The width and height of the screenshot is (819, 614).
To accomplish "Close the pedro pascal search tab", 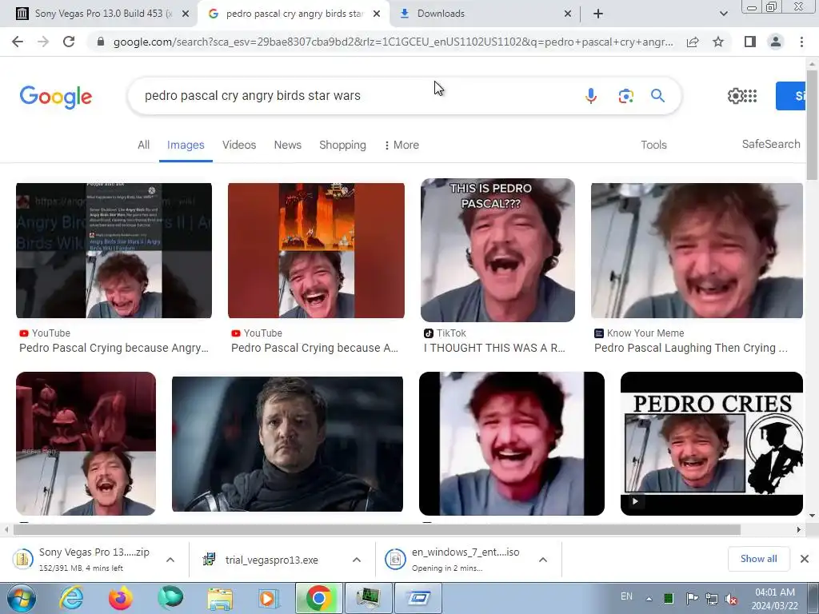I will coord(377,14).
